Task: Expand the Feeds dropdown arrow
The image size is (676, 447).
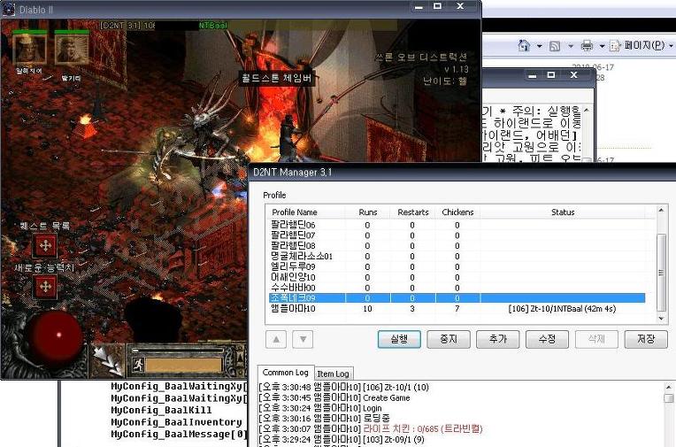Action: coord(571,45)
